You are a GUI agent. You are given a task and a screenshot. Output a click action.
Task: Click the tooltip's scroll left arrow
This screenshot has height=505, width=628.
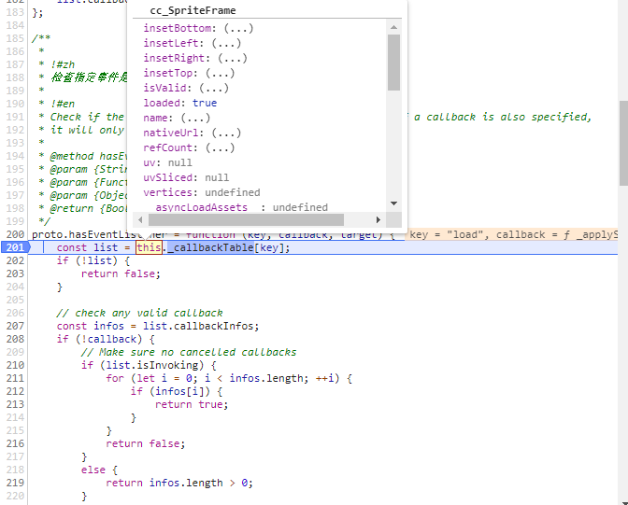coord(140,219)
